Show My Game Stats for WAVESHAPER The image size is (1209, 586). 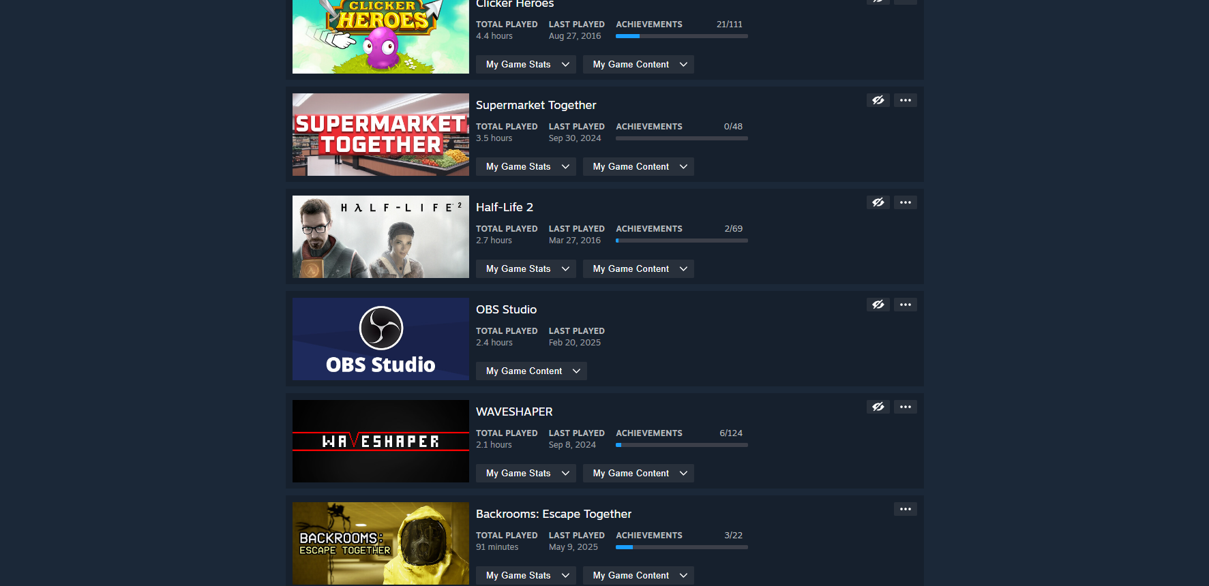[526, 473]
